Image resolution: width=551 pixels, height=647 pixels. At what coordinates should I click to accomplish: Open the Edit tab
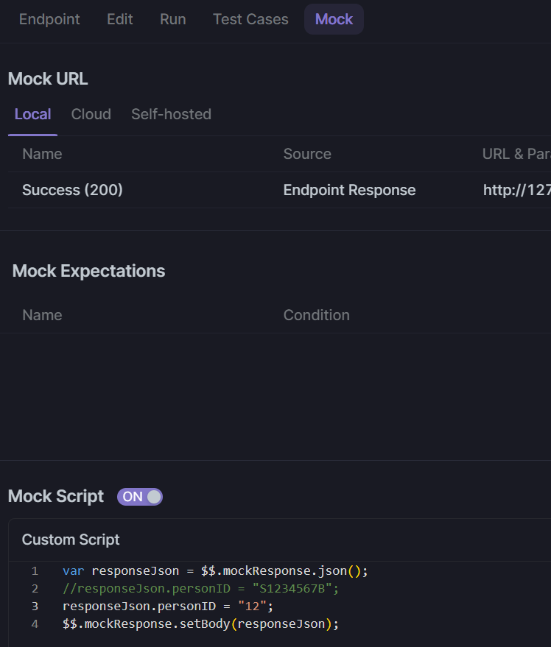120,19
